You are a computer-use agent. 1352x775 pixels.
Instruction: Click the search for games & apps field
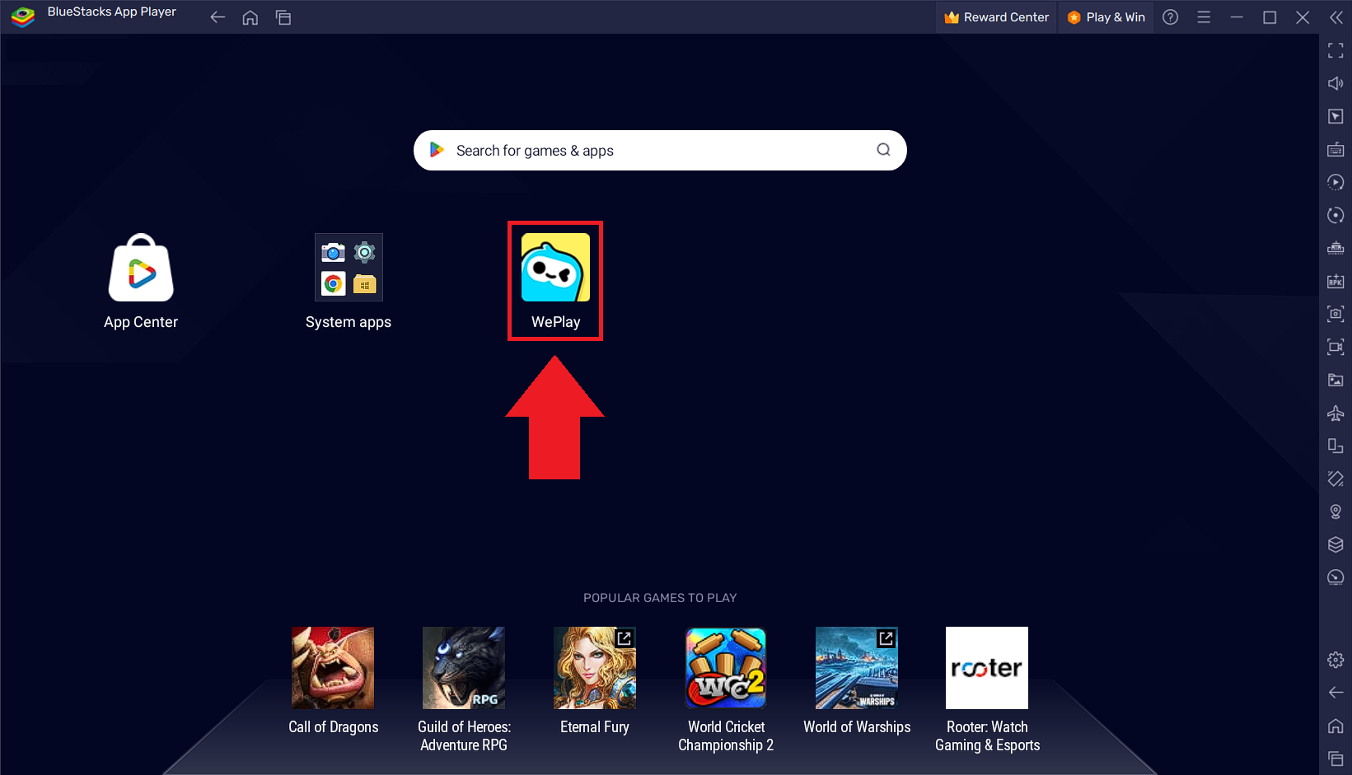[659, 150]
